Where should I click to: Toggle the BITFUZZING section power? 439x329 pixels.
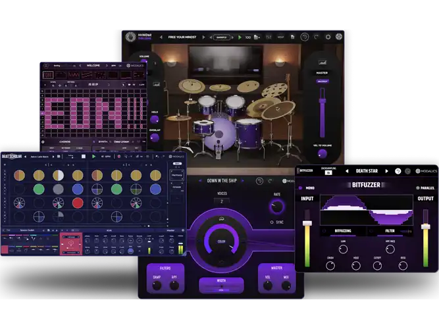324,231
